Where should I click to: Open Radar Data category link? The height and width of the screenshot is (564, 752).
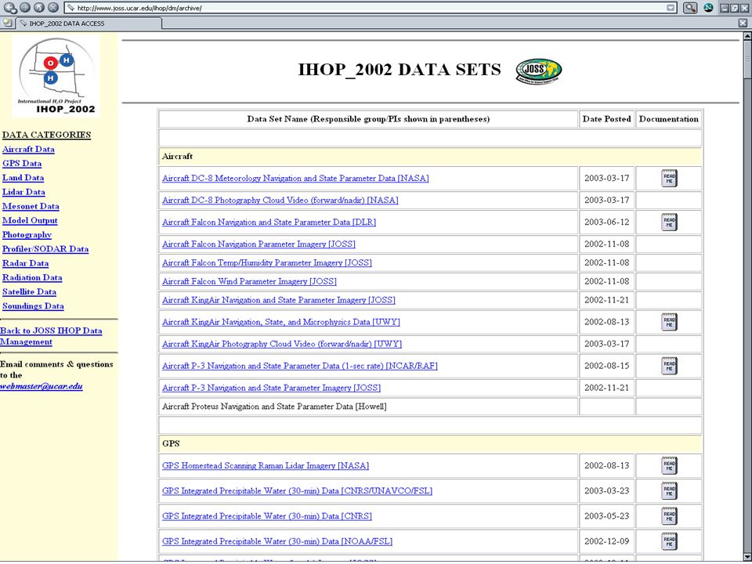25,263
